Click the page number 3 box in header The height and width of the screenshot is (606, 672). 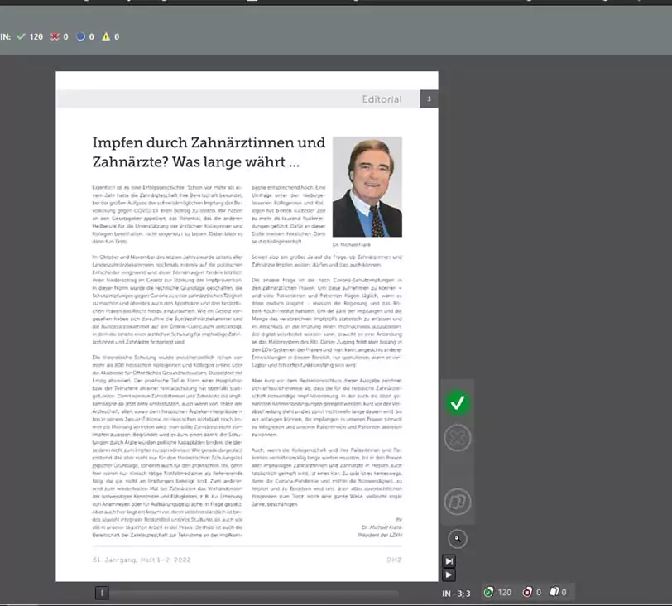click(429, 99)
